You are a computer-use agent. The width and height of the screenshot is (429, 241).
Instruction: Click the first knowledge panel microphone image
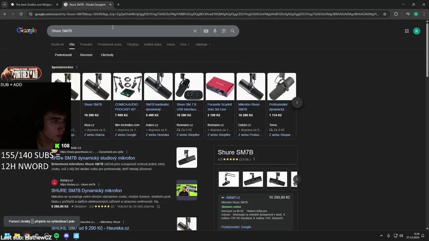(x=229, y=179)
